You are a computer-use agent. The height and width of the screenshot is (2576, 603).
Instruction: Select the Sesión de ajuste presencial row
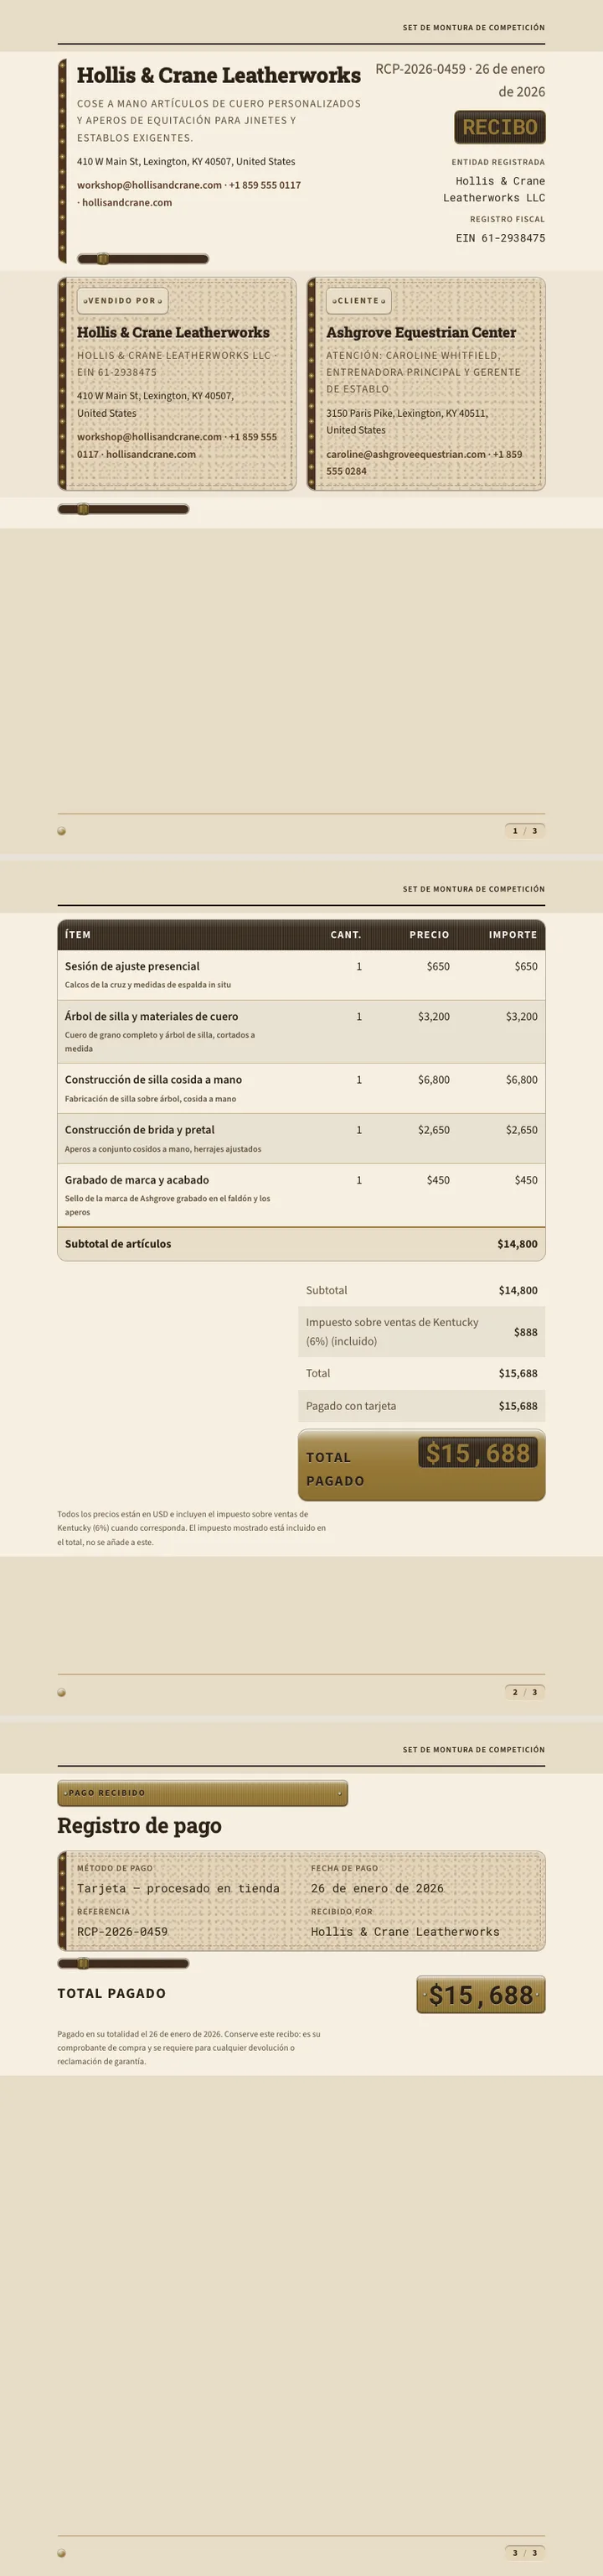click(x=301, y=975)
